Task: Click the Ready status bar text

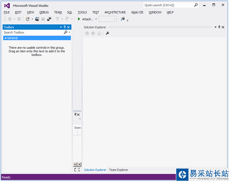Action: point(6,177)
